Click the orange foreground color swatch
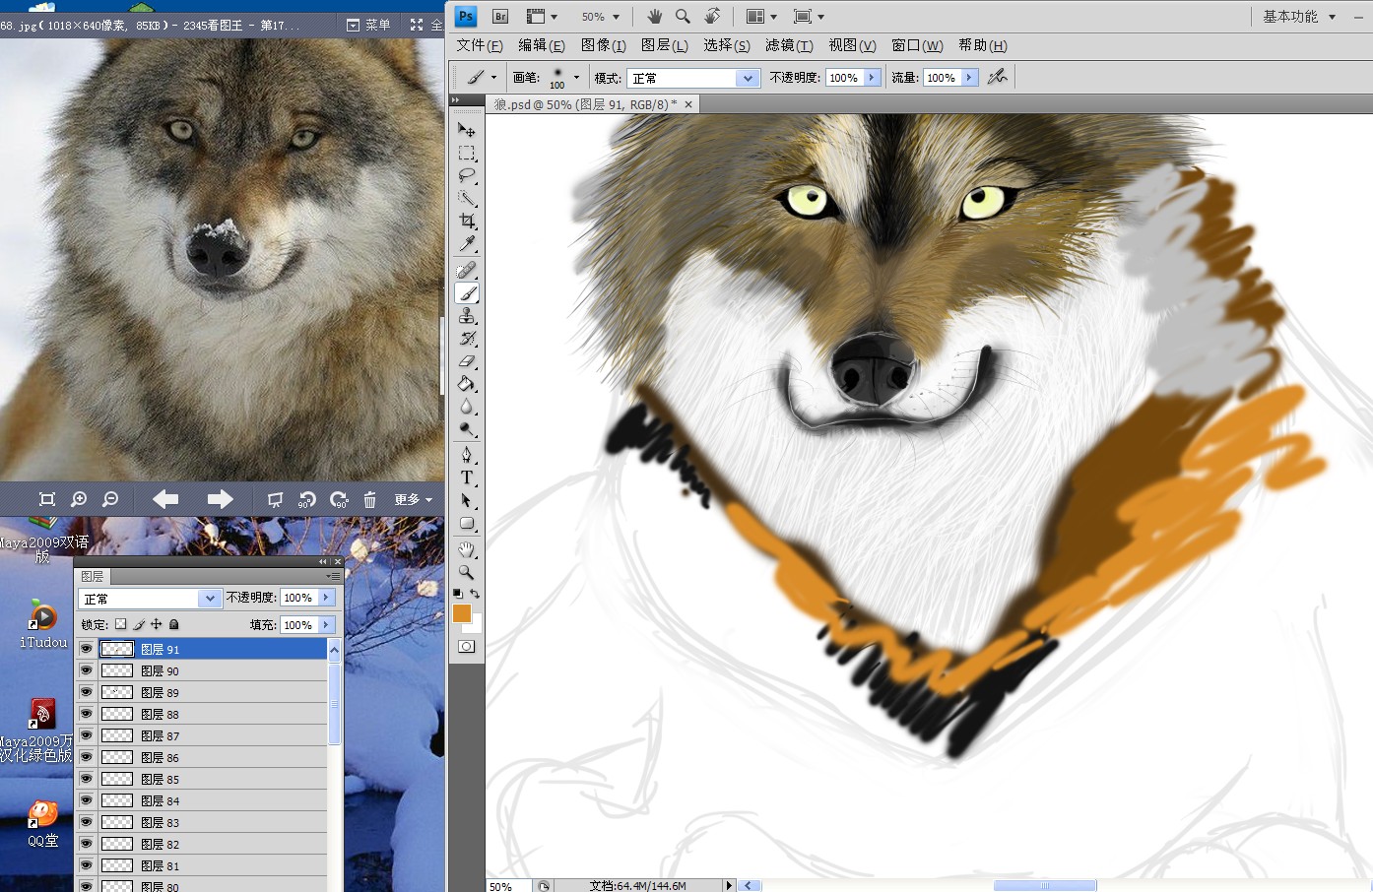 point(461,613)
